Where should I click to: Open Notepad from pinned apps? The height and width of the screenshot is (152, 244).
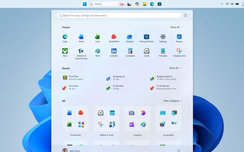pyautogui.click(x=163, y=53)
